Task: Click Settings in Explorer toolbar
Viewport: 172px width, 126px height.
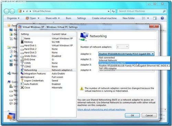Action: point(82,18)
